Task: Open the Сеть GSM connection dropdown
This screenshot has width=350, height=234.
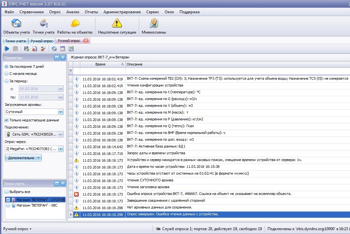Action: [60, 134]
